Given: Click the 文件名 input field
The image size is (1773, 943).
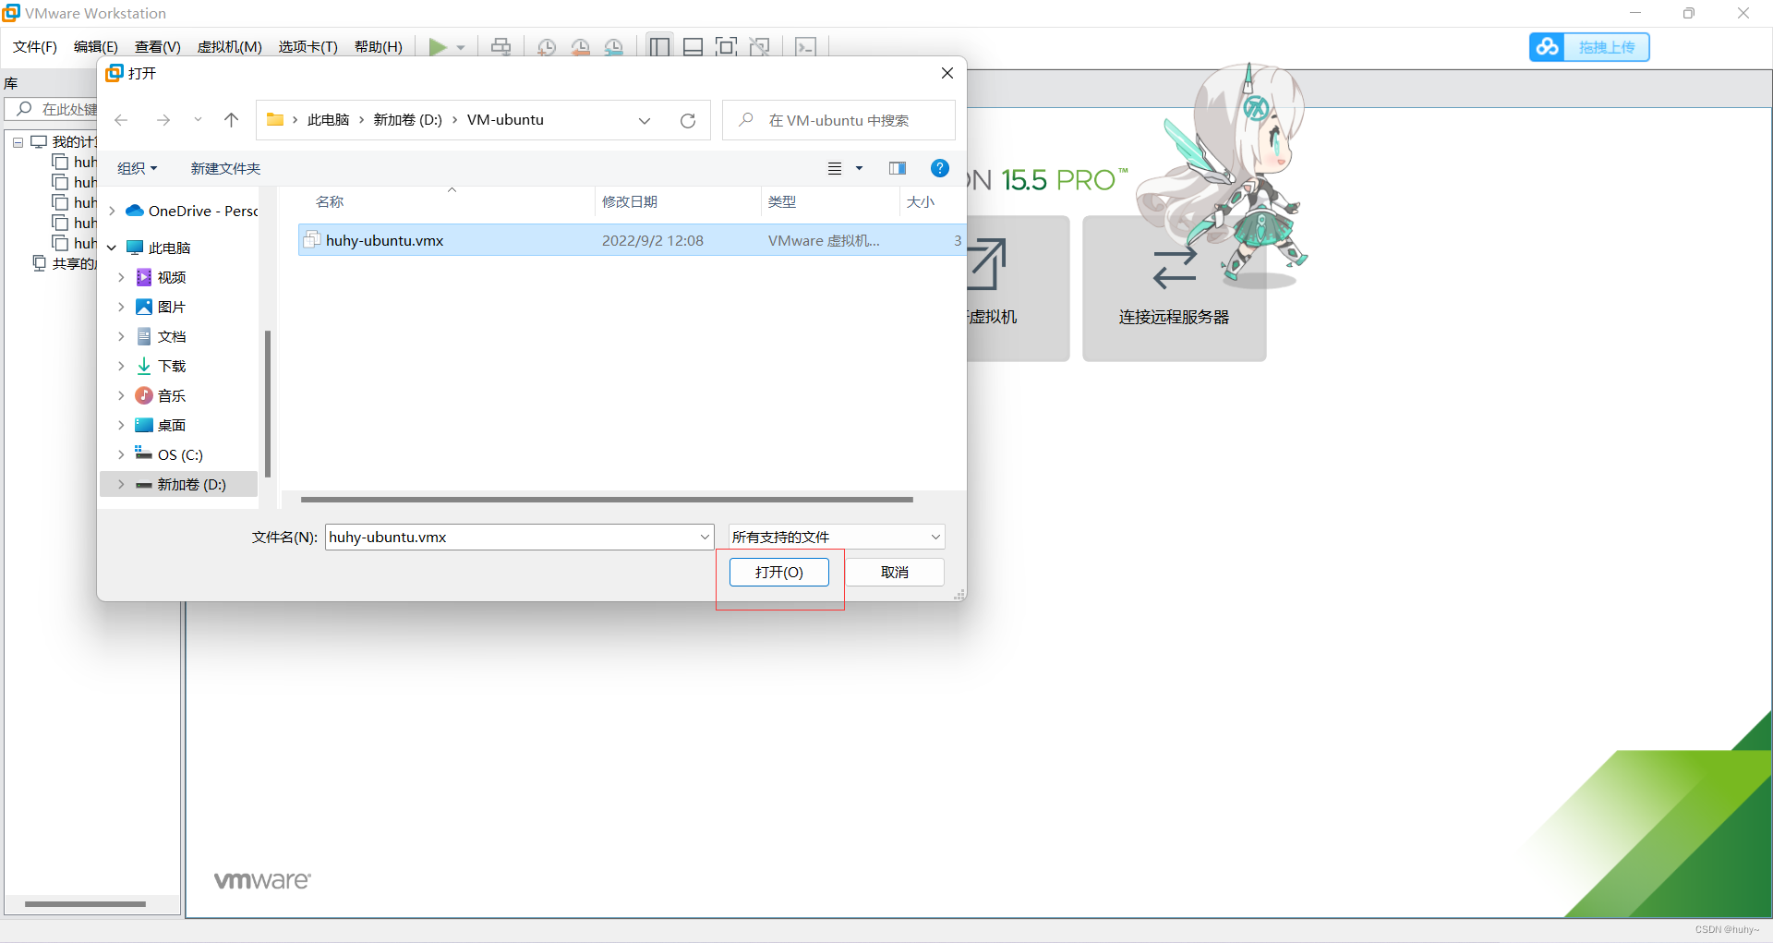Looking at the screenshot, I should (x=519, y=538).
